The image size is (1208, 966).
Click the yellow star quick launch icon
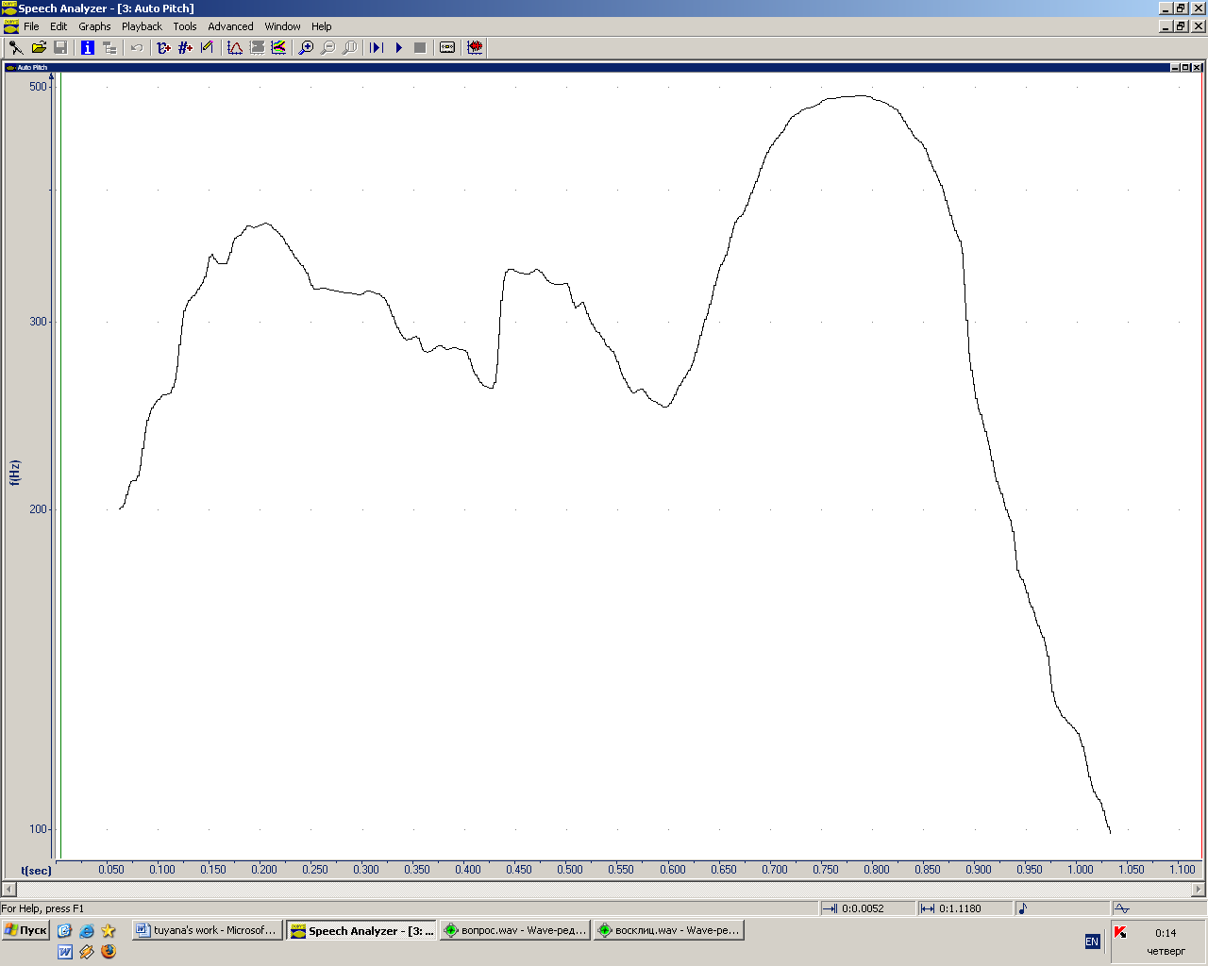click(109, 930)
